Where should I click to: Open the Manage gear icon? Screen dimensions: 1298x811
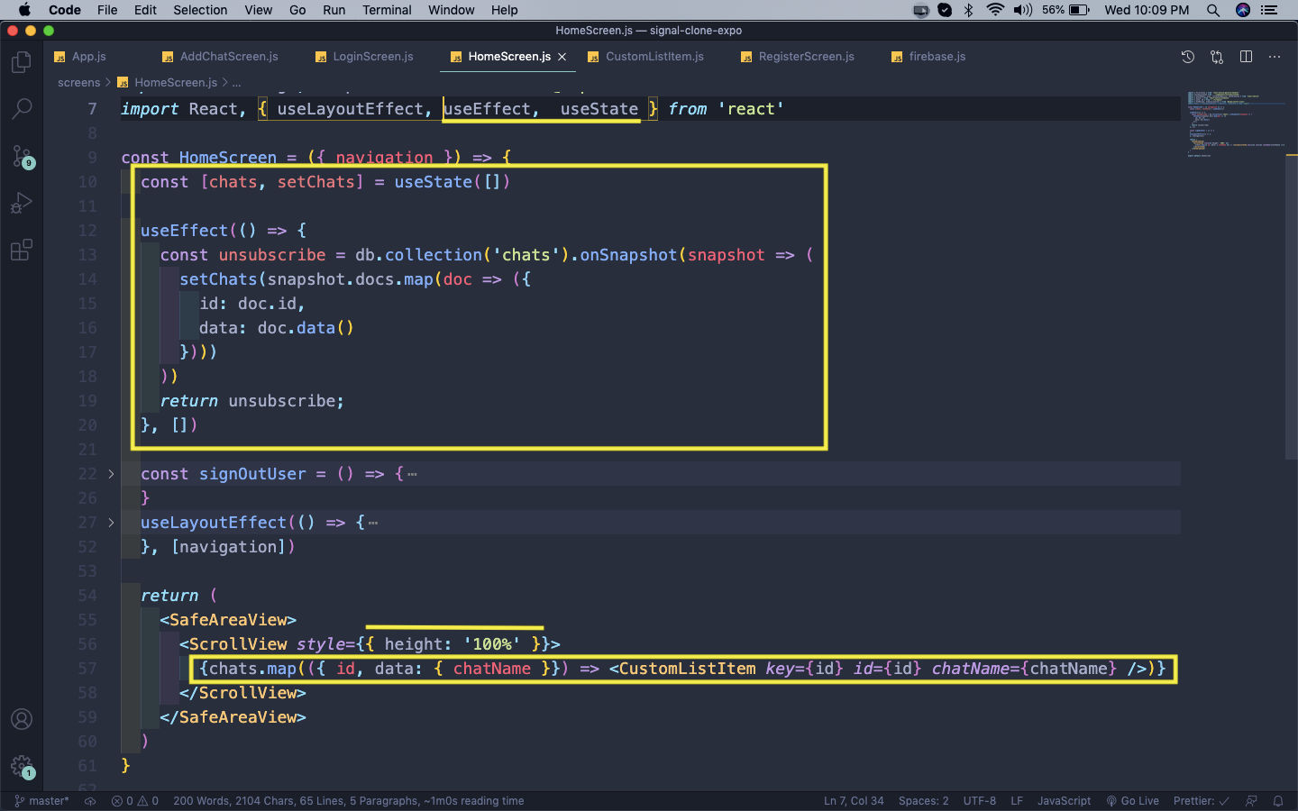pos(22,767)
